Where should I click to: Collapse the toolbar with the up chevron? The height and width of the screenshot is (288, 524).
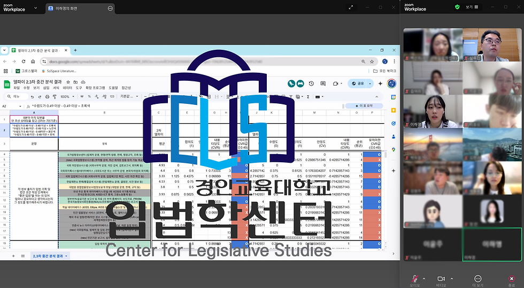(377, 97)
